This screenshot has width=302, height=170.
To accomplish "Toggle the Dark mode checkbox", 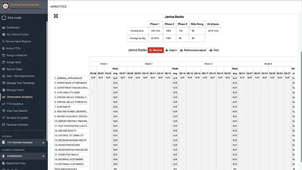I will click(x=4, y=18).
